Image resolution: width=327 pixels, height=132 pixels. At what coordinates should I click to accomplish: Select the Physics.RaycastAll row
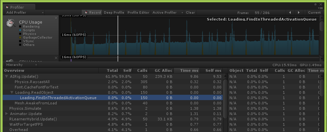pos(113,82)
